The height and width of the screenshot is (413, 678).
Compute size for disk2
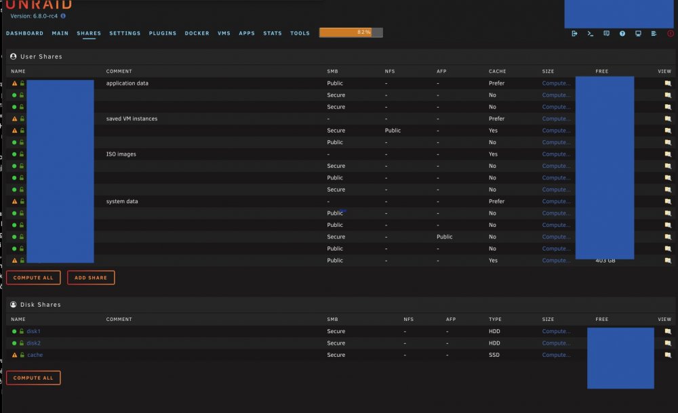[556, 343]
